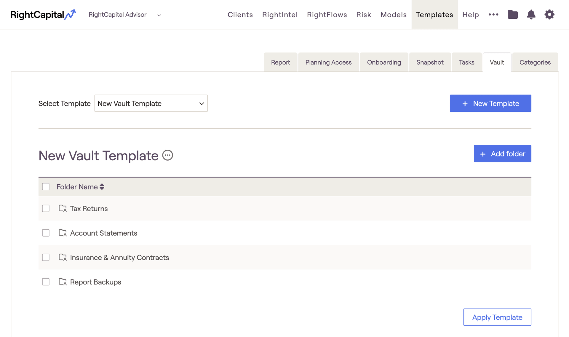Viewport: 569px width, 337px height.
Task: Switch to the Report tab
Action: pos(280,62)
